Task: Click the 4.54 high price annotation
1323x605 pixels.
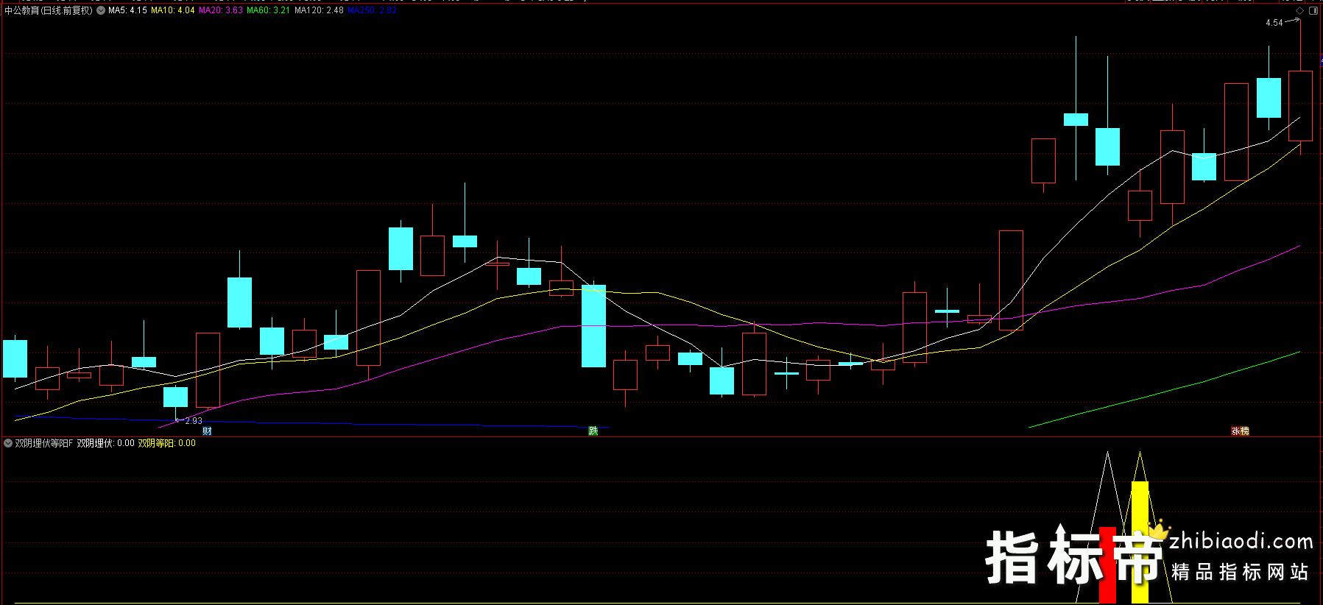Action: click(1274, 23)
